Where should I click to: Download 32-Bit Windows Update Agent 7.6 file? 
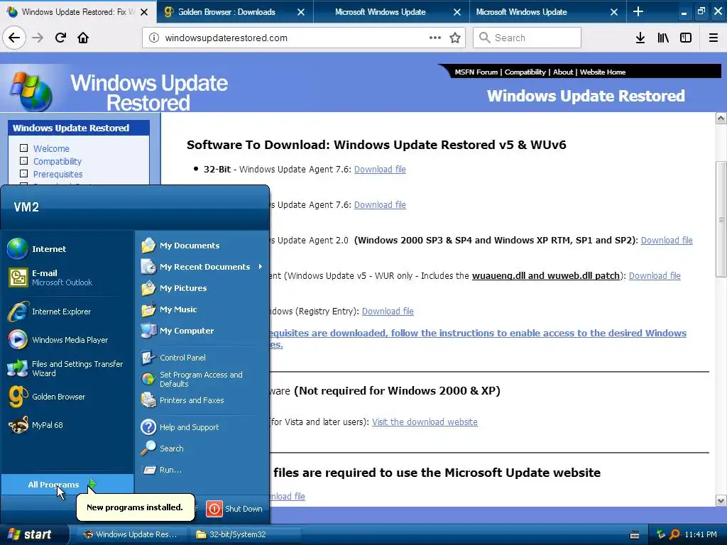(x=380, y=169)
